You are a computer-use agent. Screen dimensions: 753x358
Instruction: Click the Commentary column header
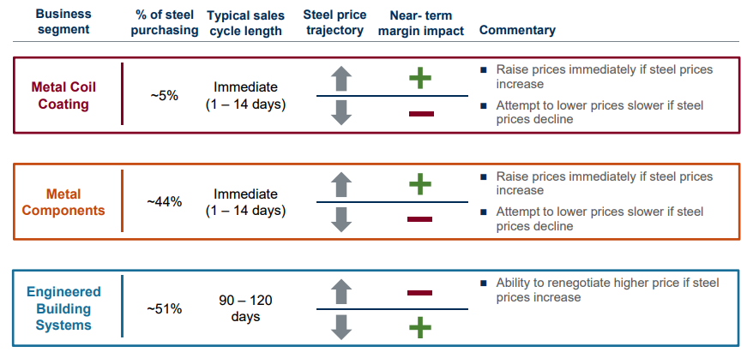pos(517,30)
